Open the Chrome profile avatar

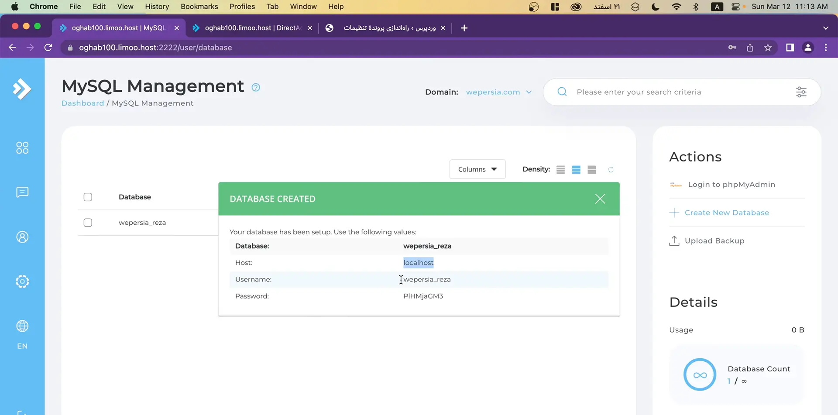[x=808, y=48]
